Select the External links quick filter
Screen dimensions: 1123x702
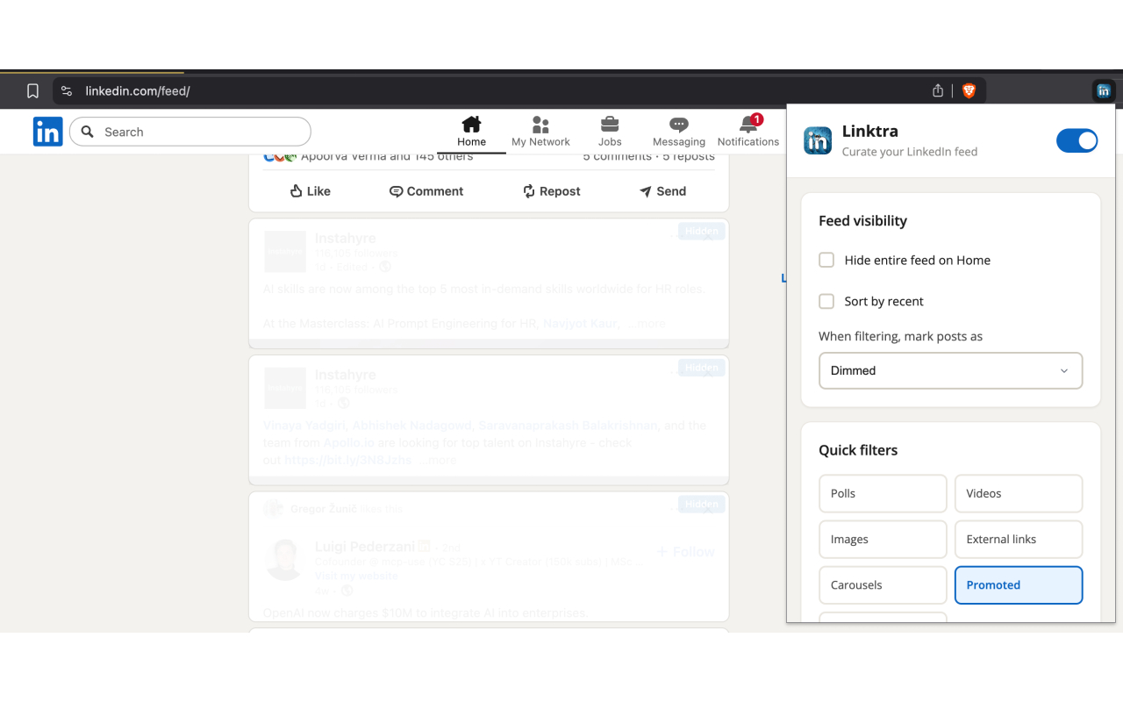(x=1019, y=539)
